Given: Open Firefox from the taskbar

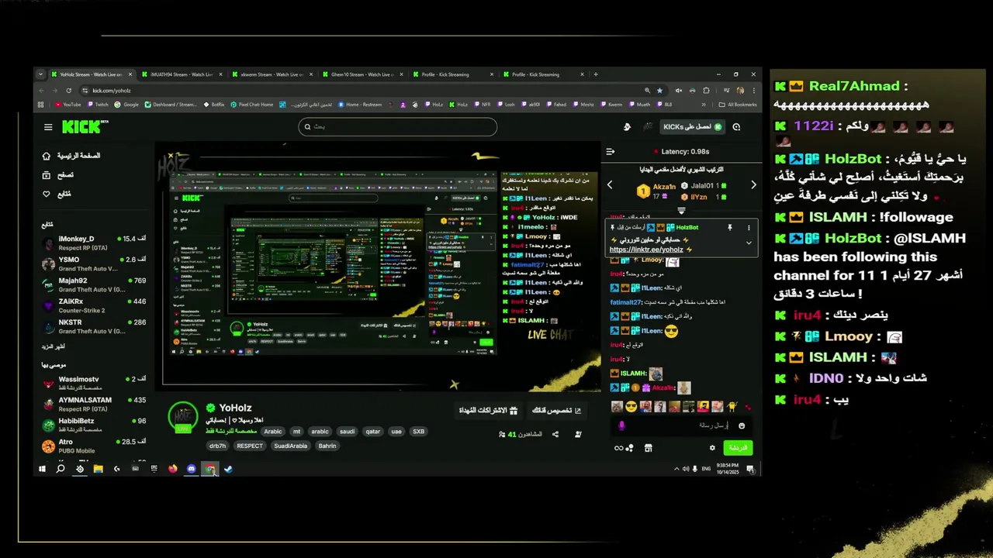Looking at the screenshot, I should point(172,469).
